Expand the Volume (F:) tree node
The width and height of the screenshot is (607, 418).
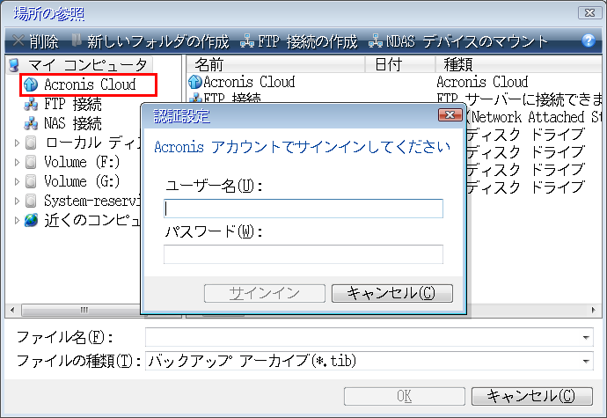pos(17,162)
